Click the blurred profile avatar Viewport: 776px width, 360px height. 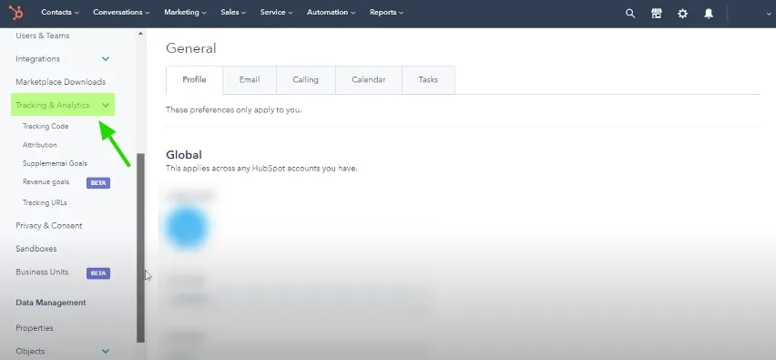(187, 227)
